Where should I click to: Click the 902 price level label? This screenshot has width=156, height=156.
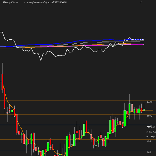tap(149, 152)
